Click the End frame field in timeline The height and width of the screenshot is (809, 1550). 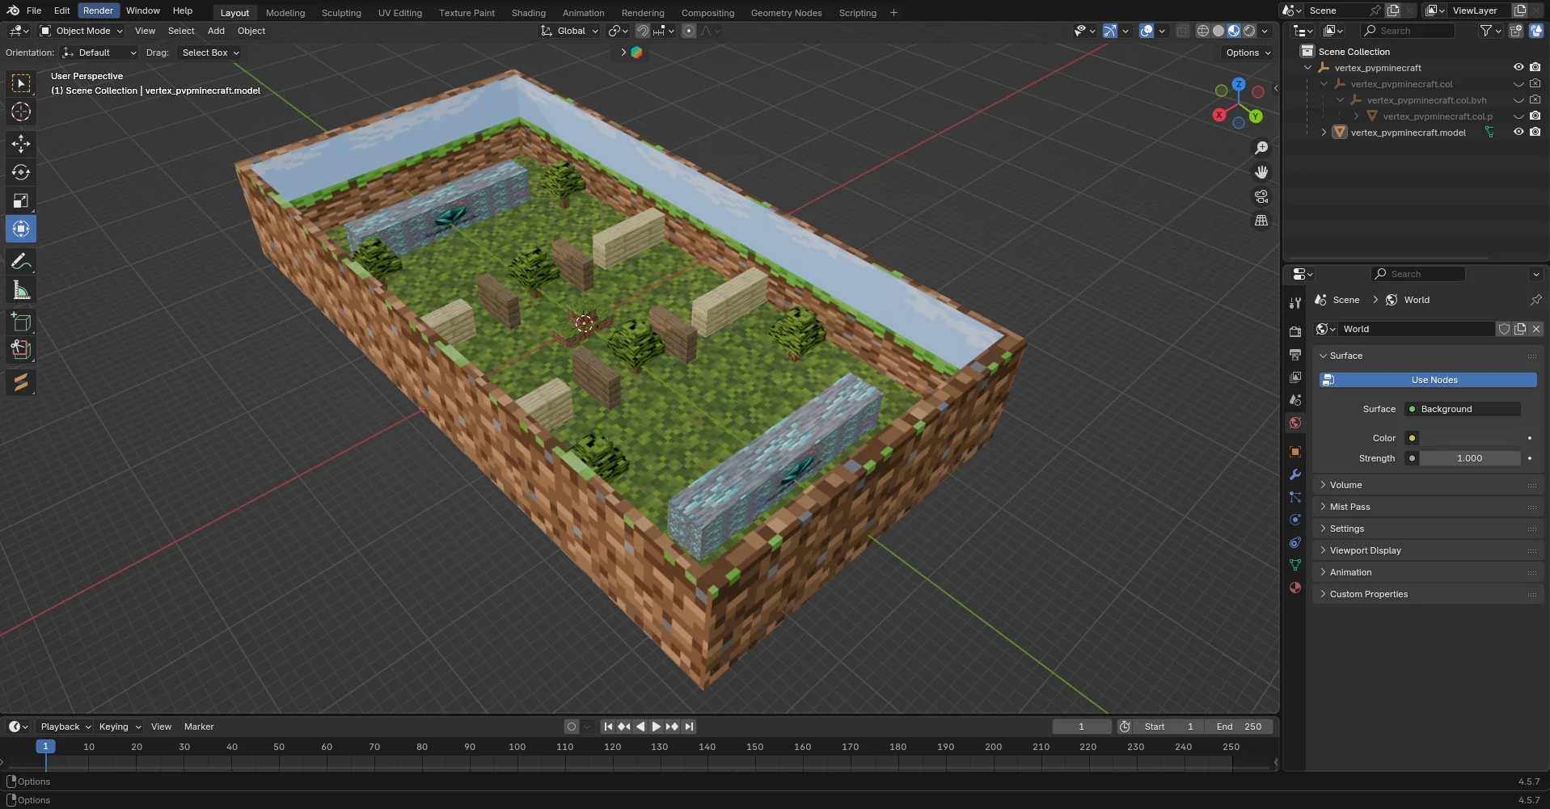(x=1239, y=727)
